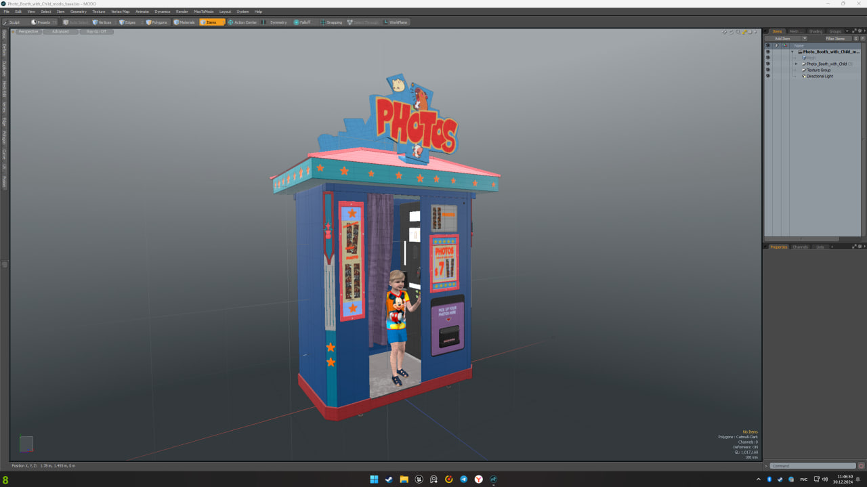This screenshot has height=487, width=867.
Task: Select the Texture Group item
Action: 818,70
